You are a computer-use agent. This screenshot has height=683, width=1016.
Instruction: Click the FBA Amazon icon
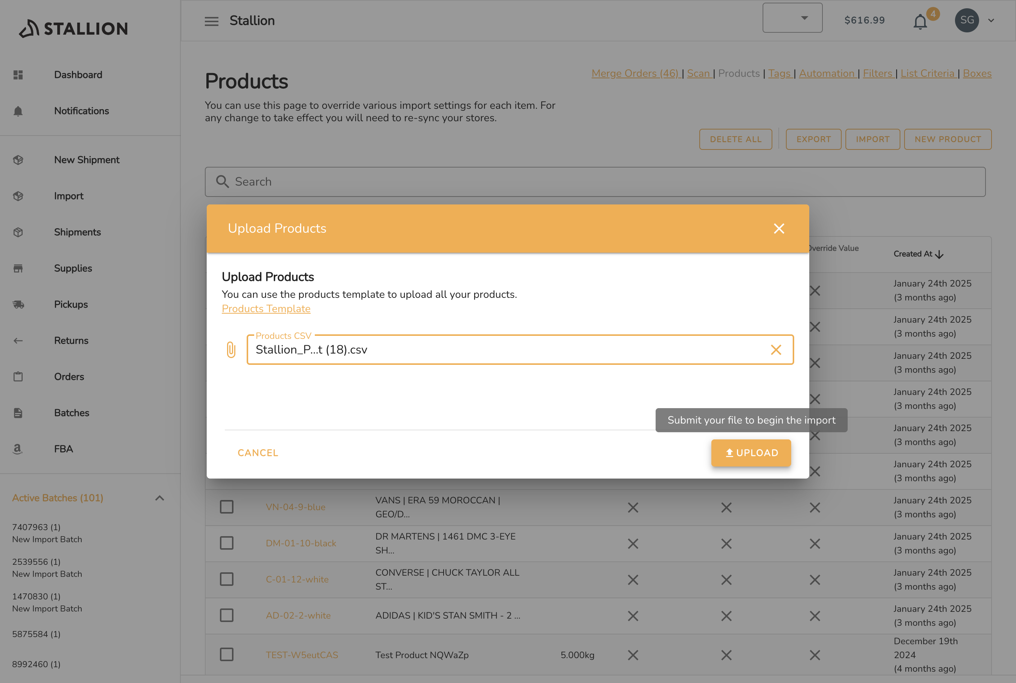coord(17,449)
